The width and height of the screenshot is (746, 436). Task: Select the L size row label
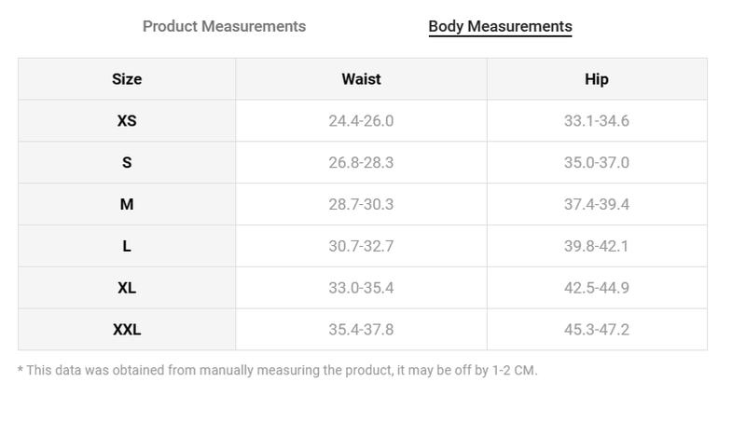coord(127,246)
